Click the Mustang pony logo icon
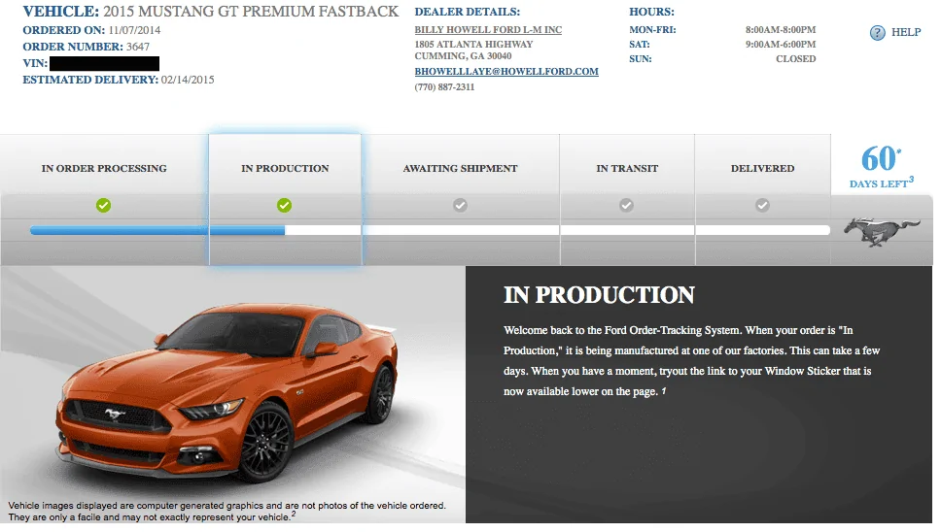Image resolution: width=941 pixels, height=532 pixels. pyautogui.click(x=881, y=232)
